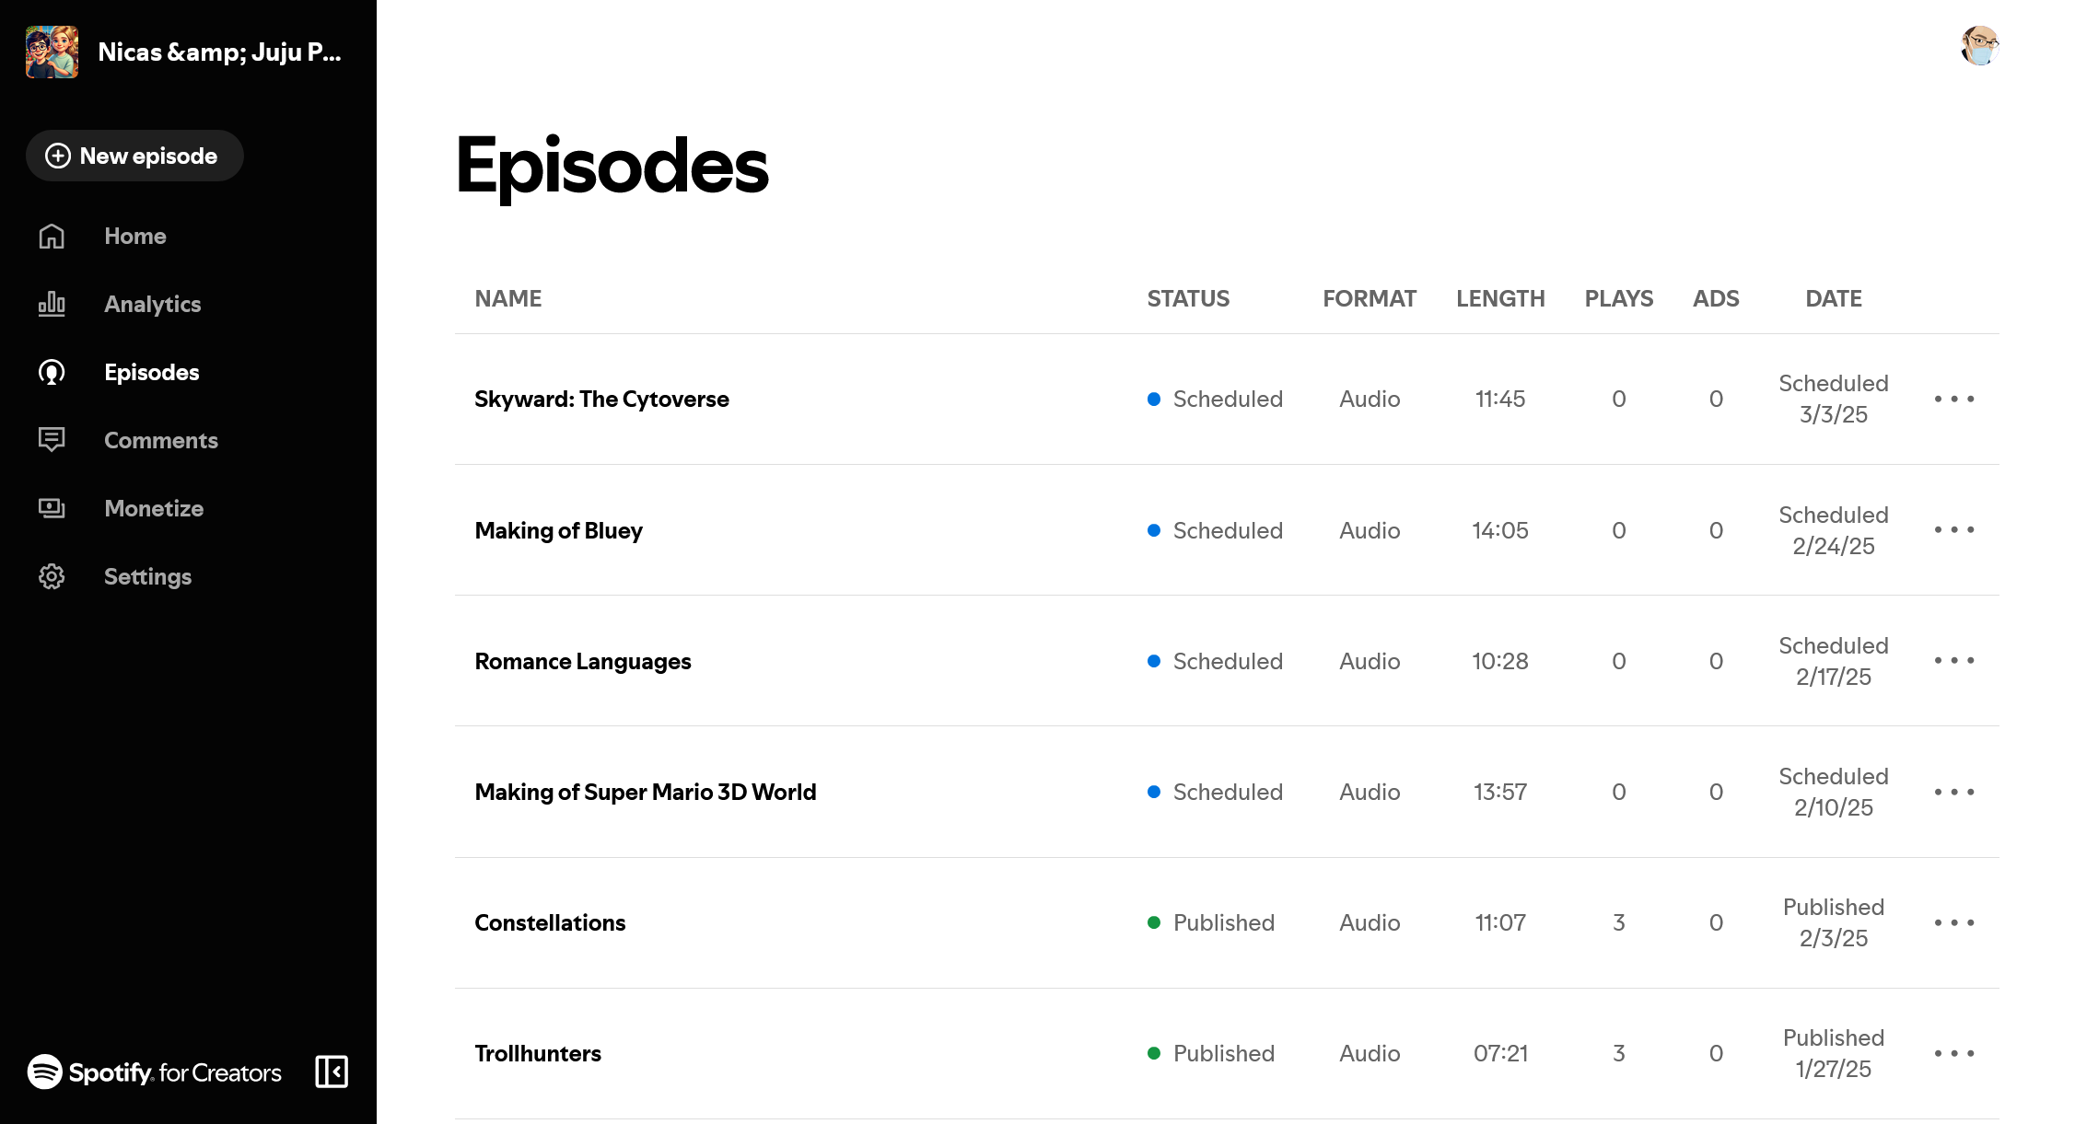The image size is (2075, 1124).
Task: Open the Monetize section
Action: click(154, 508)
